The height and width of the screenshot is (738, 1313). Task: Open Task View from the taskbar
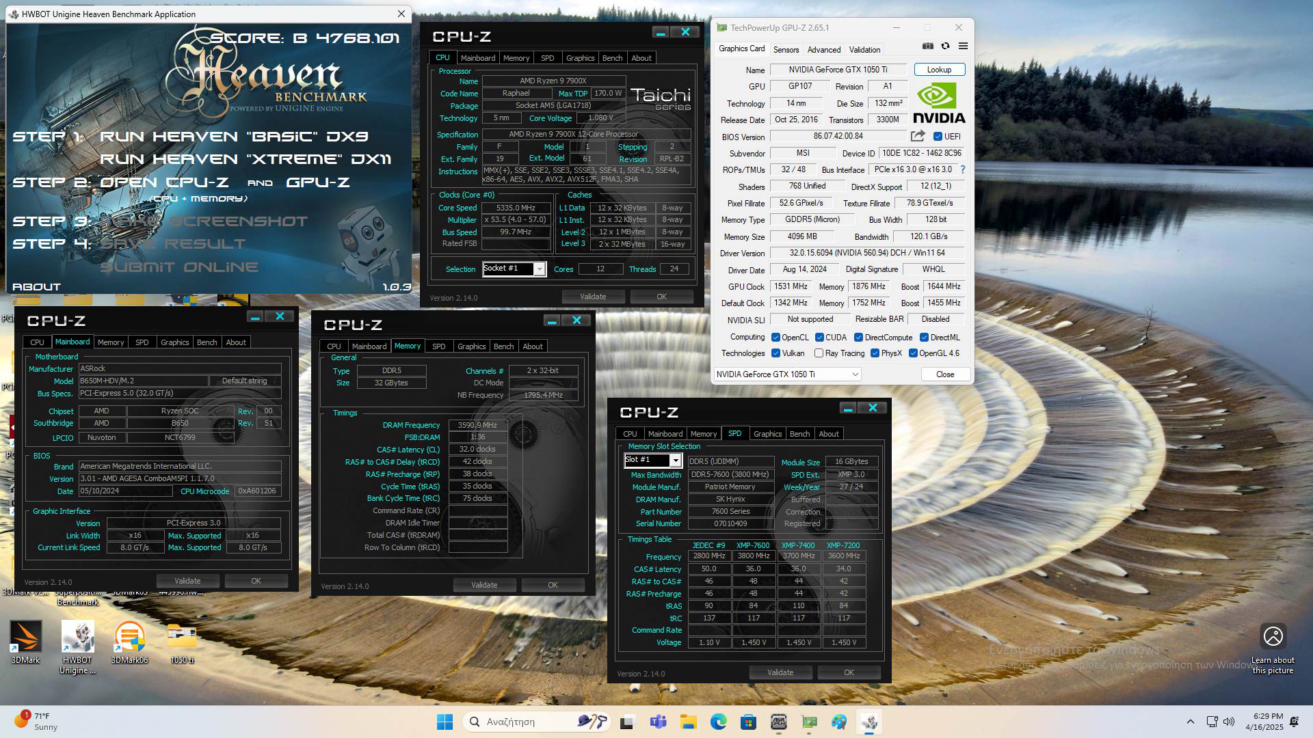pyautogui.click(x=627, y=722)
